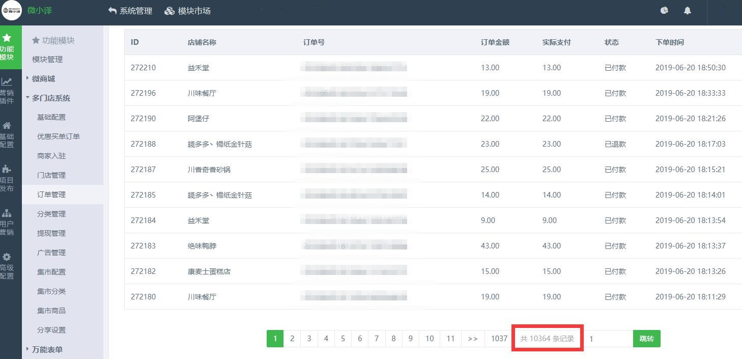This screenshot has width=742, height=359.
Task: Open 营销插件 chart icon in left rail
Action: [7, 81]
